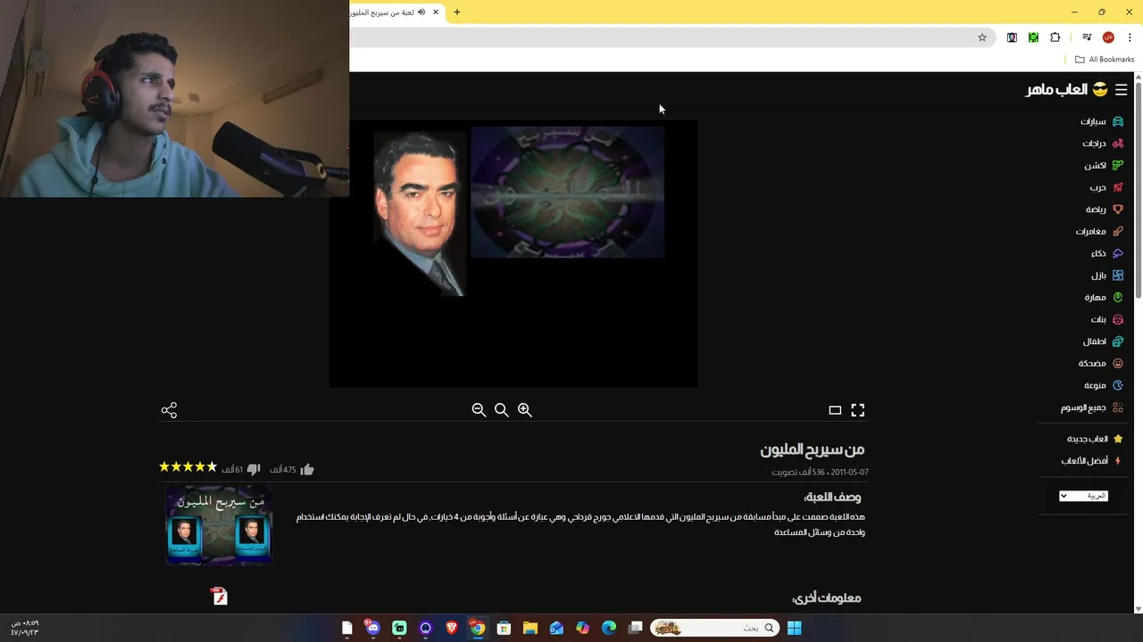
Task: Zoom out the game view
Action: tap(479, 410)
